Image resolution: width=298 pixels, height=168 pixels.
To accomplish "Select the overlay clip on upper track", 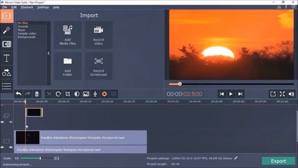I will click(x=34, y=112).
